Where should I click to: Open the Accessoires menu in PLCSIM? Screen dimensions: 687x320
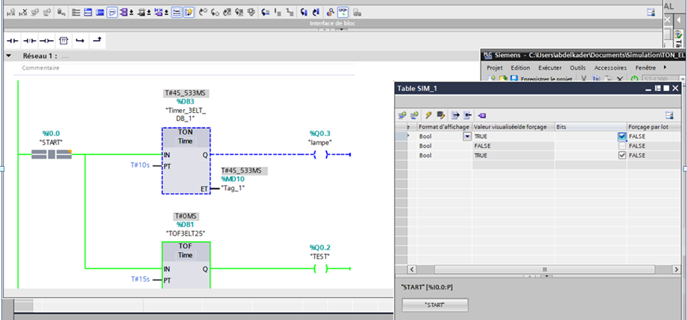click(x=610, y=68)
